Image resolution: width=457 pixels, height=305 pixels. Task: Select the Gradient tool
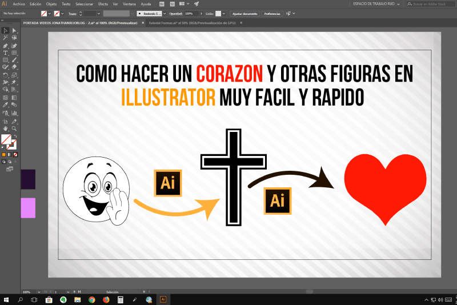[x=14, y=98]
